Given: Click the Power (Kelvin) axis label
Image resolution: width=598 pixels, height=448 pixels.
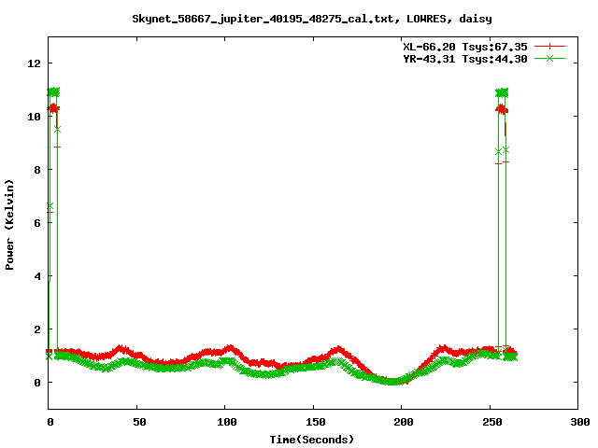Looking at the screenshot, I should [9, 225].
